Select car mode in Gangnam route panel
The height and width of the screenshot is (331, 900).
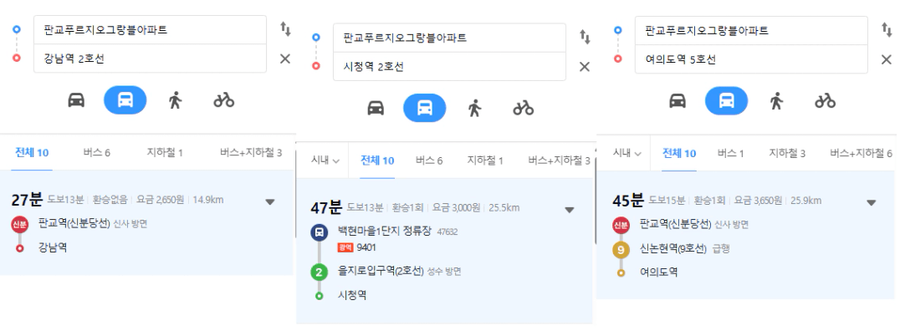pyautogui.click(x=76, y=100)
